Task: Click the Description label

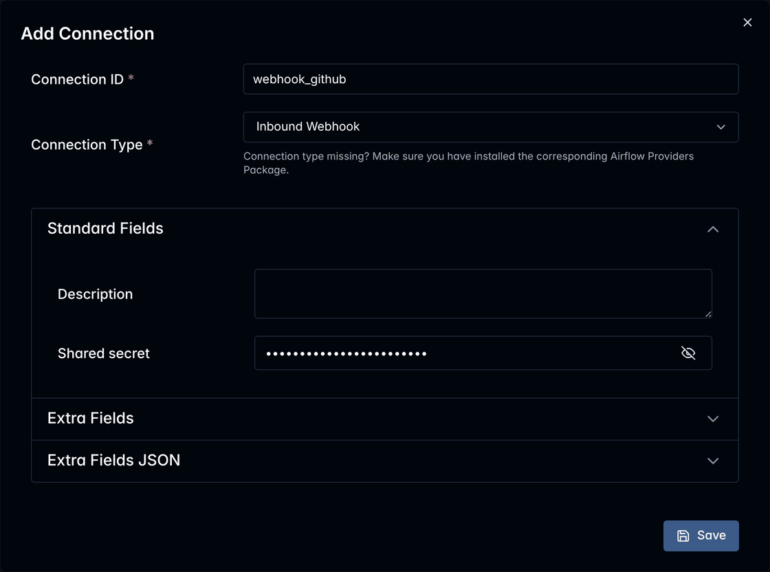Action: point(96,294)
